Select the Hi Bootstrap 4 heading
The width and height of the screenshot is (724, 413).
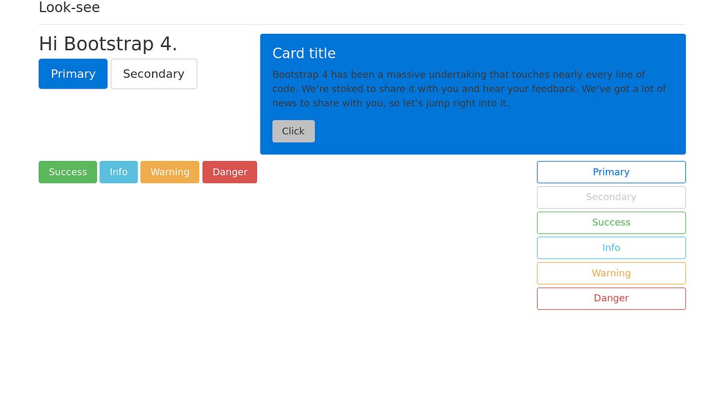(x=109, y=43)
